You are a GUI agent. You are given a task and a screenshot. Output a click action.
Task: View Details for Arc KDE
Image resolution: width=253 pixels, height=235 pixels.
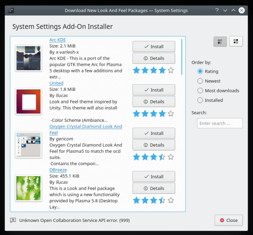click(154, 58)
